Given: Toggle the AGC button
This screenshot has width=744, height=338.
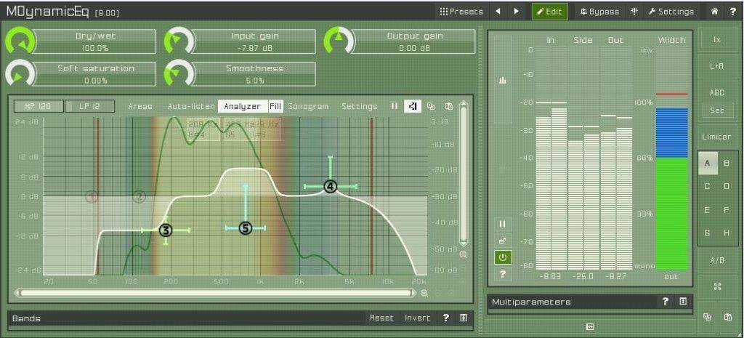Looking at the screenshot, I should pyautogui.click(x=717, y=93).
